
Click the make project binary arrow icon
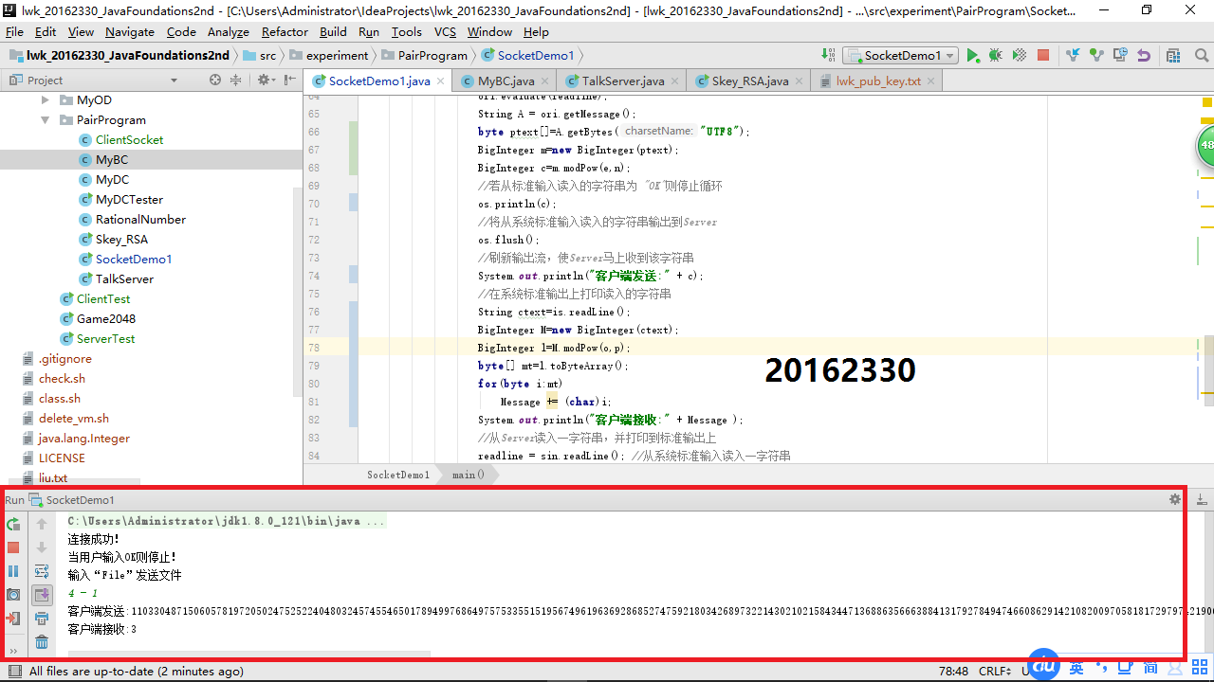coord(828,56)
